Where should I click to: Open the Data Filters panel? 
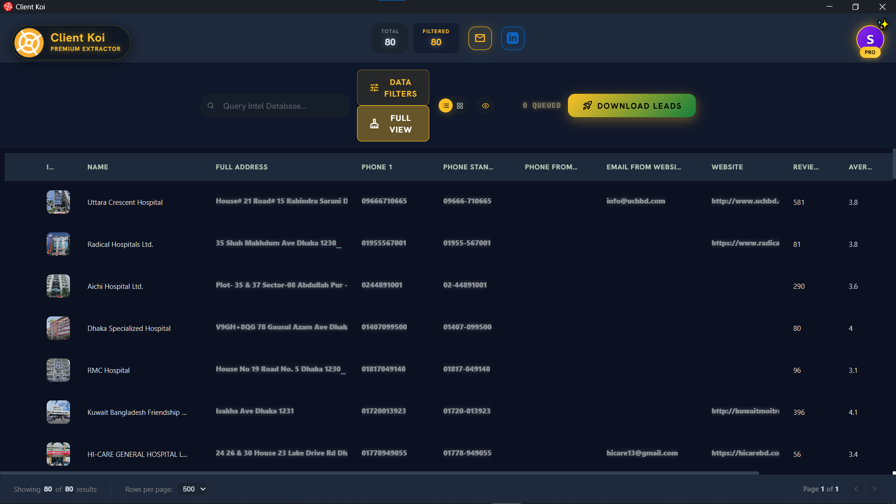coord(393,88)
